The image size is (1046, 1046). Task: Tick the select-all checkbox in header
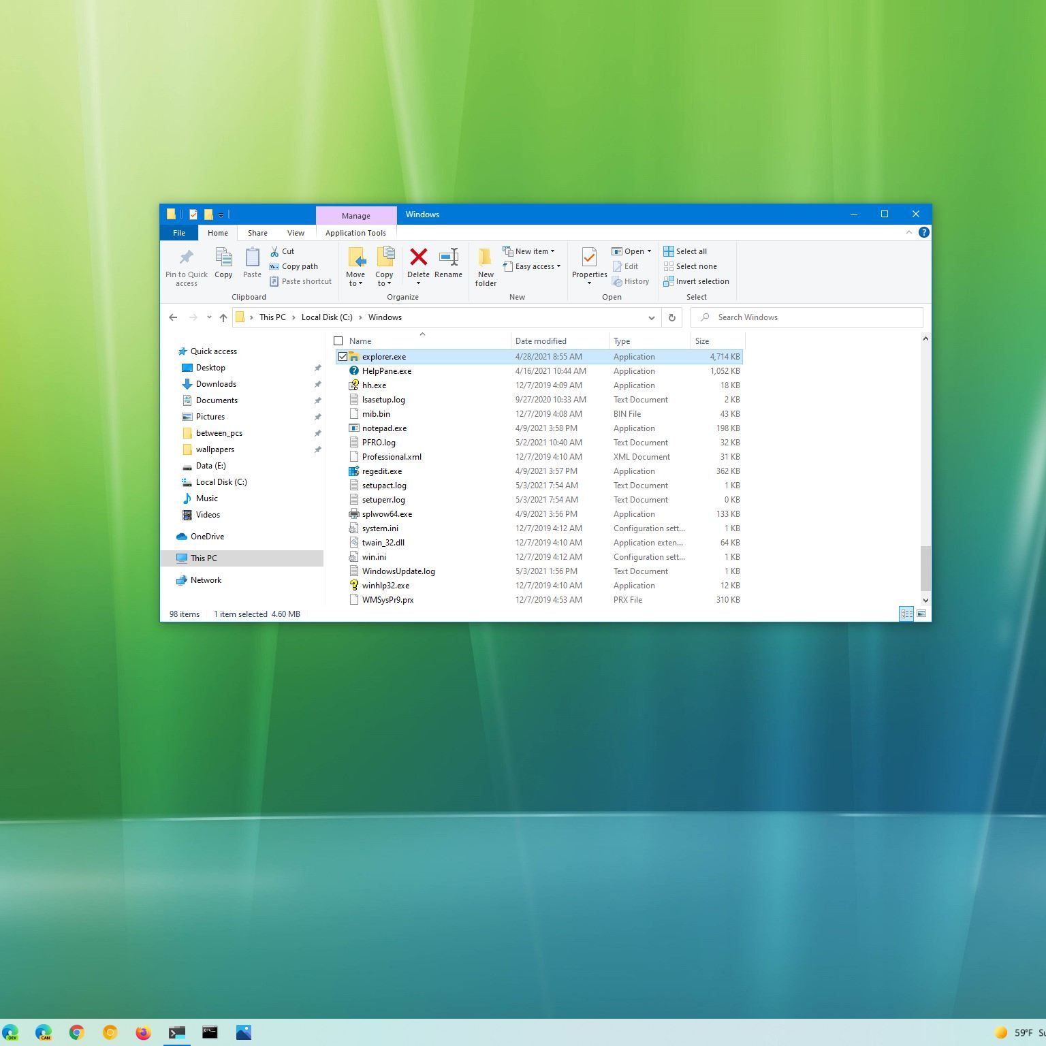point(338,341)
